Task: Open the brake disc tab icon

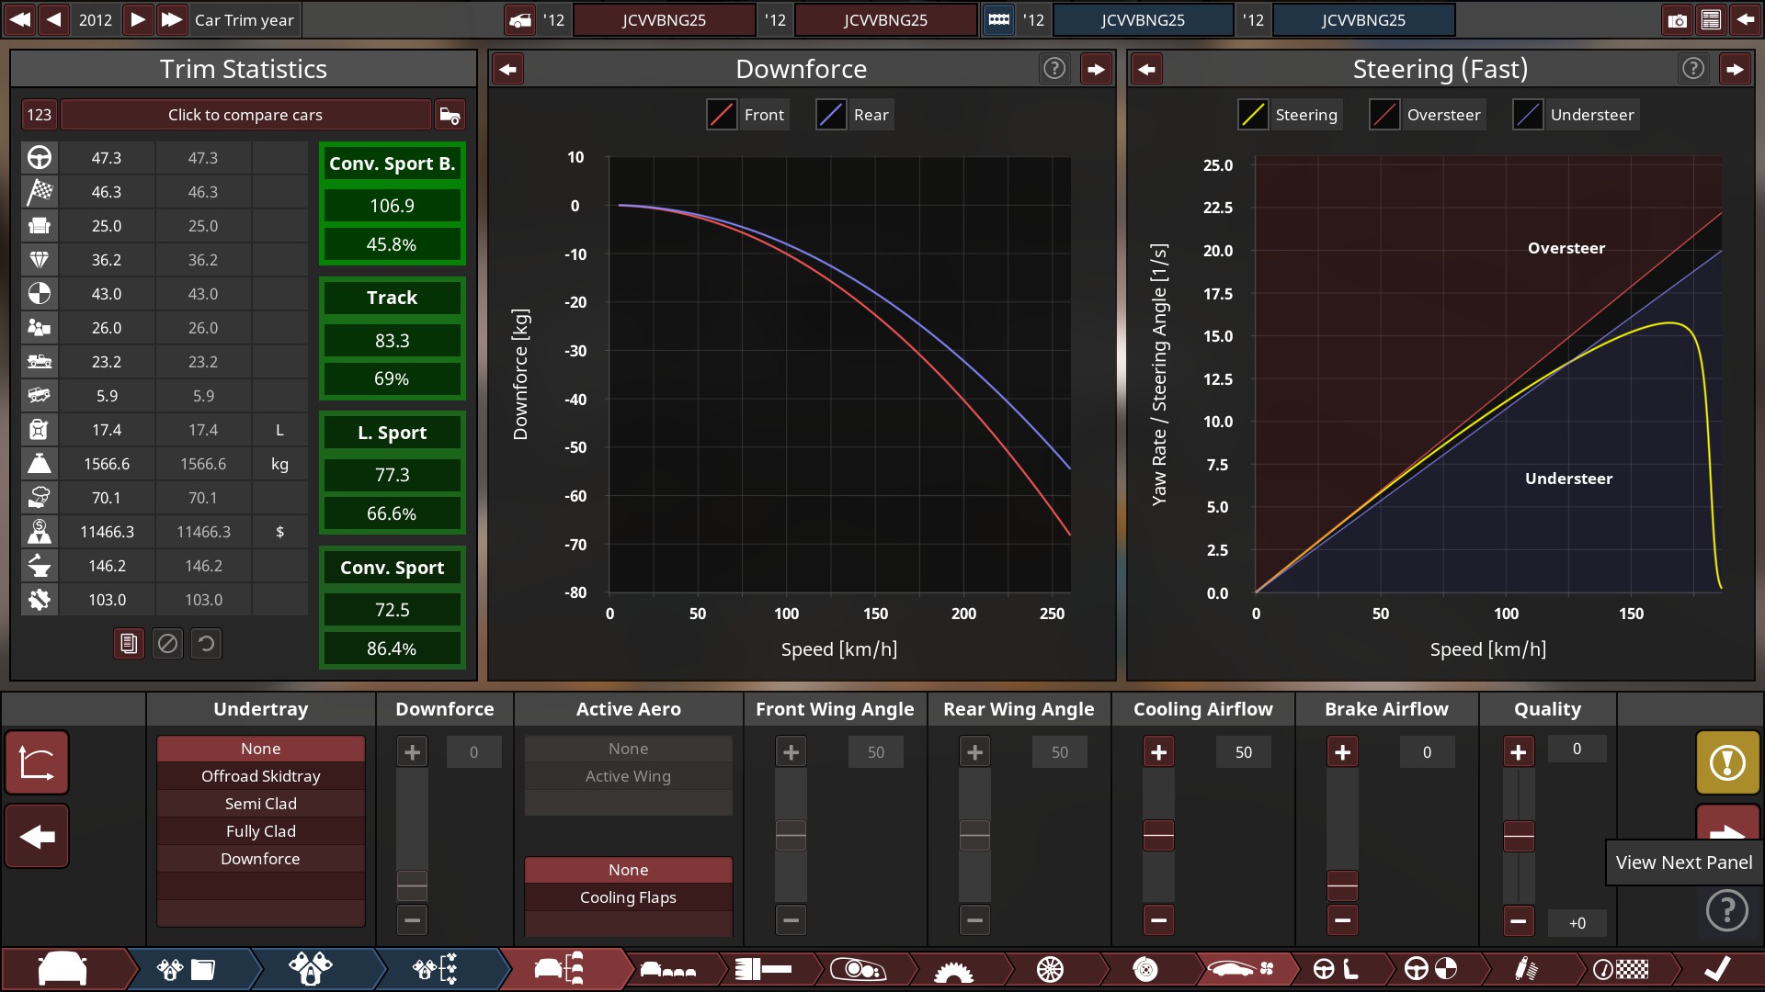Action: [1145, 969]
